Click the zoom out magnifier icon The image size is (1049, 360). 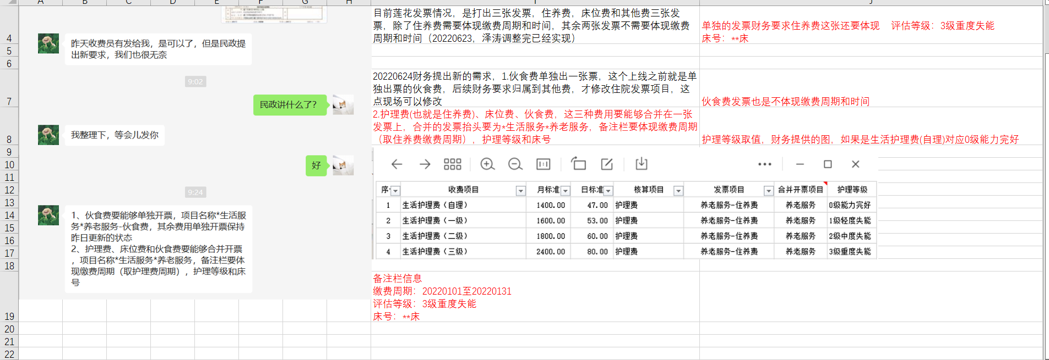coord(515,164)
